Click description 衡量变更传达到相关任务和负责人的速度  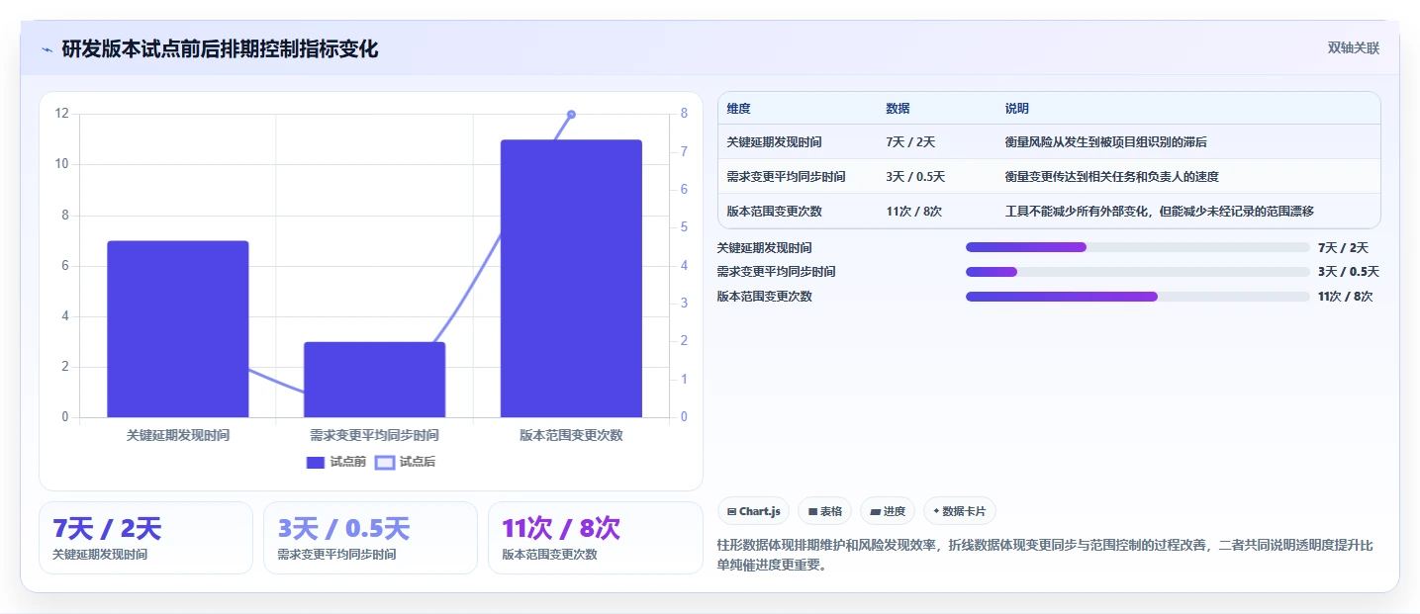1111,177
